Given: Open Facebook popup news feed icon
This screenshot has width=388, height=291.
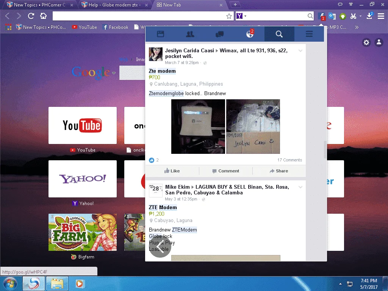Looking at the screenshot, I should point(160,34).
